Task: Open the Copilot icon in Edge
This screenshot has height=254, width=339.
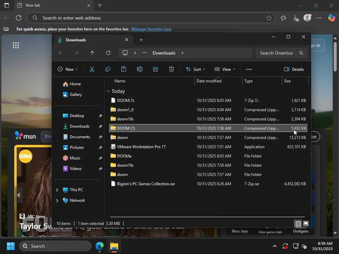Action: point(331,18)
